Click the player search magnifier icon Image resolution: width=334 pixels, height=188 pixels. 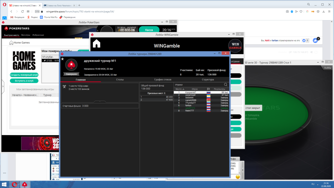point(226,85)
